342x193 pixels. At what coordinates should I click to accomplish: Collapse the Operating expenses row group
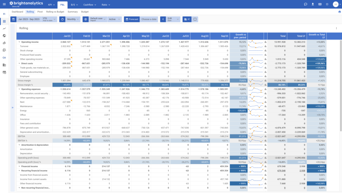tap(19, 89)
